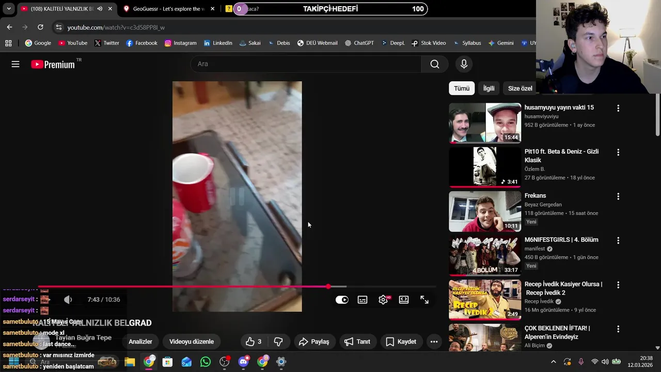Select the Size özel filter chip
Screen dimensions: 661x372
click(x=520, y=88)
